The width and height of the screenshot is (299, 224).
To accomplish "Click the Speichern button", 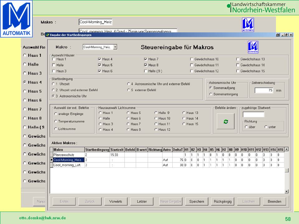I will (x=197, y=201).
